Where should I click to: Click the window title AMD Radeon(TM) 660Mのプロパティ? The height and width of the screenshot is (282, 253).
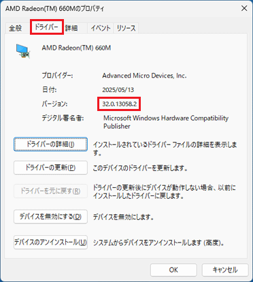click(x=55, y=9)
